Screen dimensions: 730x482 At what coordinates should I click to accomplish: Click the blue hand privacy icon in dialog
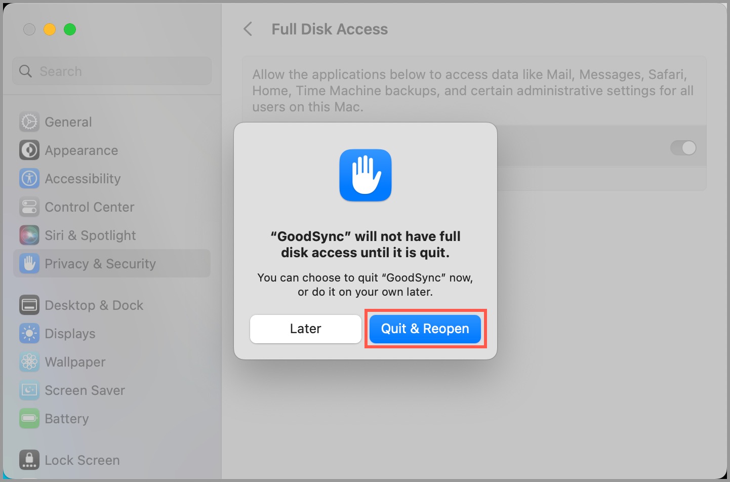[366, 175]
